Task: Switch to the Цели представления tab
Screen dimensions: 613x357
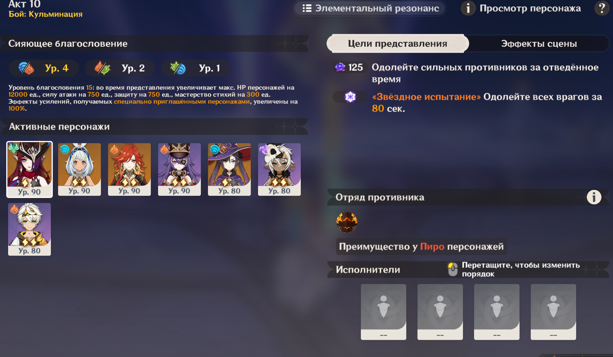Action: point(398,44)
